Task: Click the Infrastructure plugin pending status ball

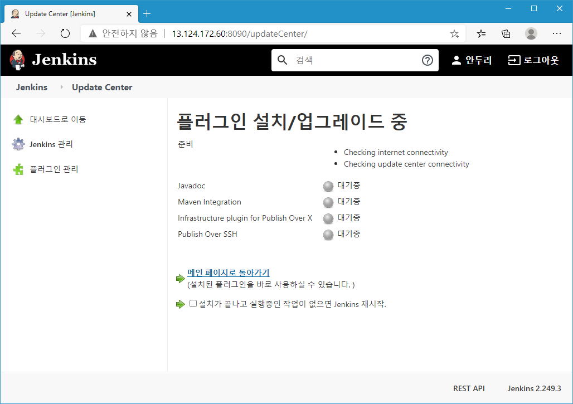Action: [328, 218]
